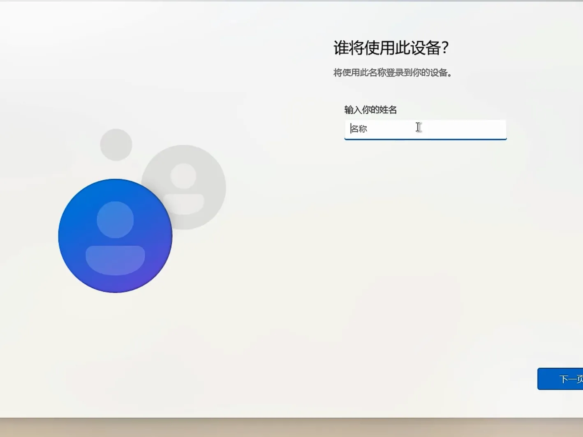Viewport: 583px width, 437px height.
Task: Click the person silhouette inside the blue circle
Action: tap(115, 238)
